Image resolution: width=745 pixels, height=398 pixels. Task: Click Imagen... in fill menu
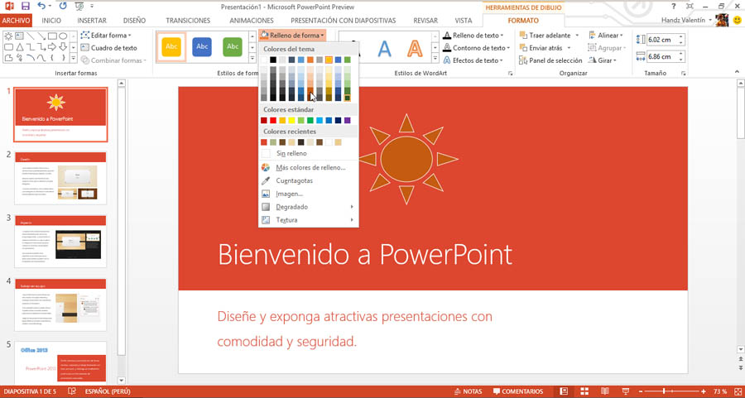coord(289,194)
